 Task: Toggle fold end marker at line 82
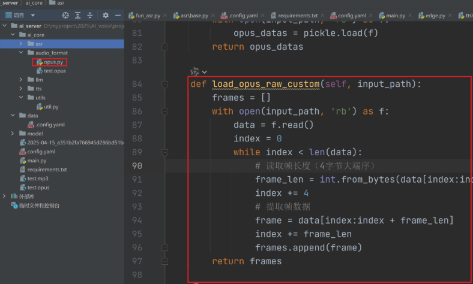tap(164, 47)
